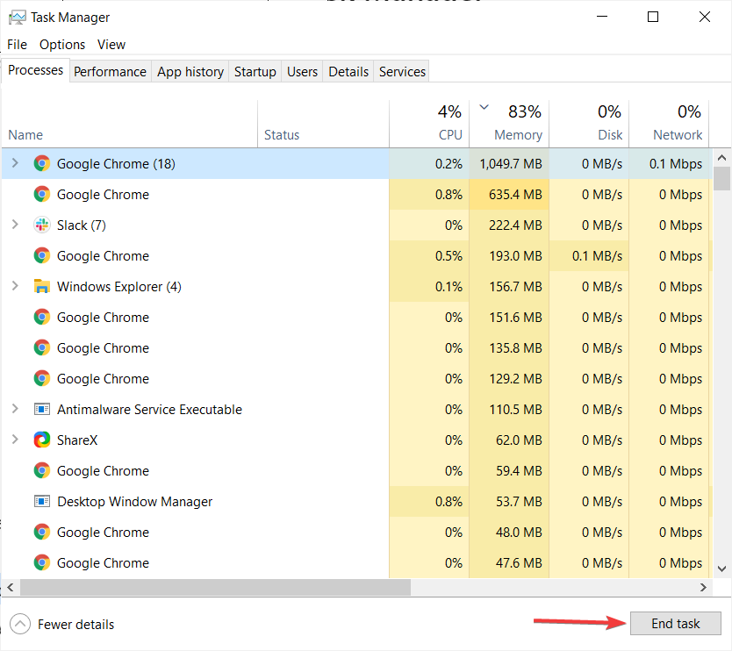
Task: Switch to the Performance tab
Action: tap(111, 71)
